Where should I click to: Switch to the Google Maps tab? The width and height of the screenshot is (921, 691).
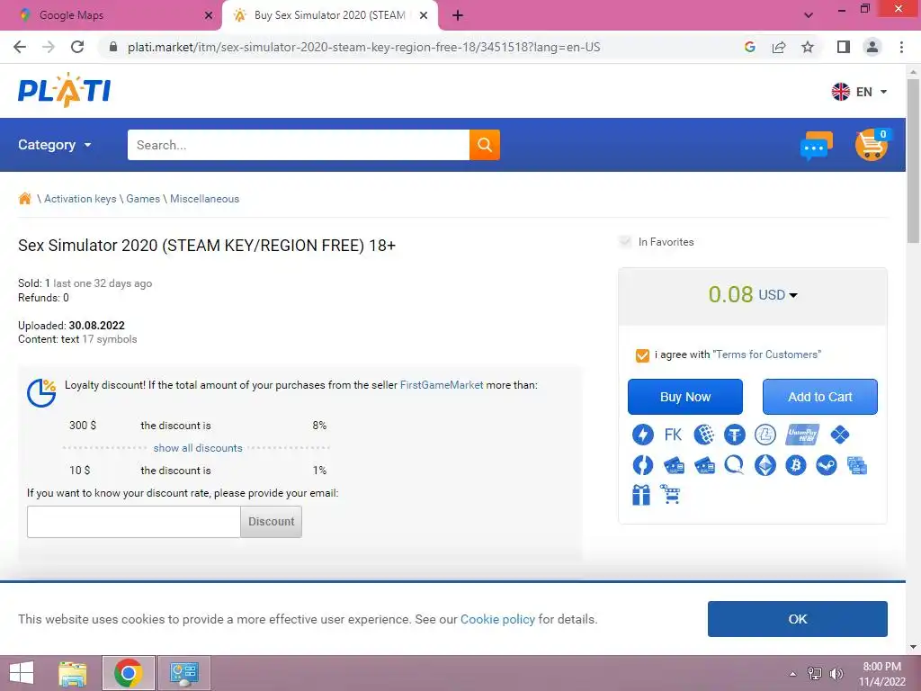coord(112,15)
